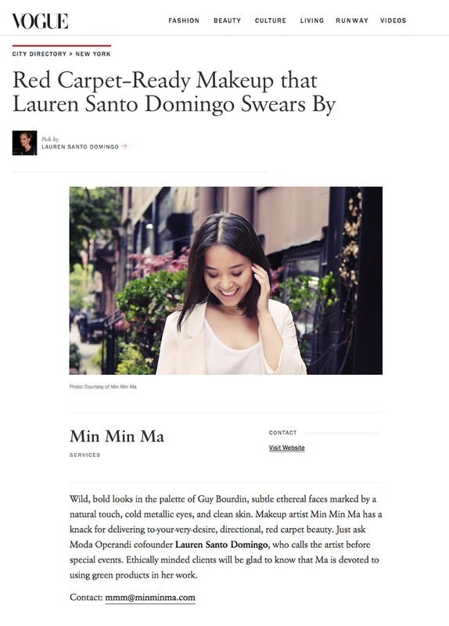
Task: Open the Lauren Santo Domingo picker link
Action: coord(81,146)
